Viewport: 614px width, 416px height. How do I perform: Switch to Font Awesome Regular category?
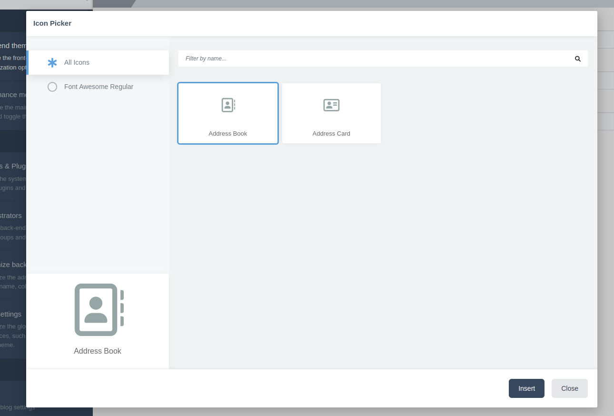coord(98,87)
